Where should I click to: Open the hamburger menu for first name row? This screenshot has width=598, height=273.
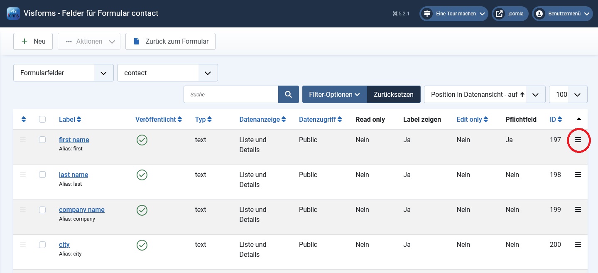578,140
